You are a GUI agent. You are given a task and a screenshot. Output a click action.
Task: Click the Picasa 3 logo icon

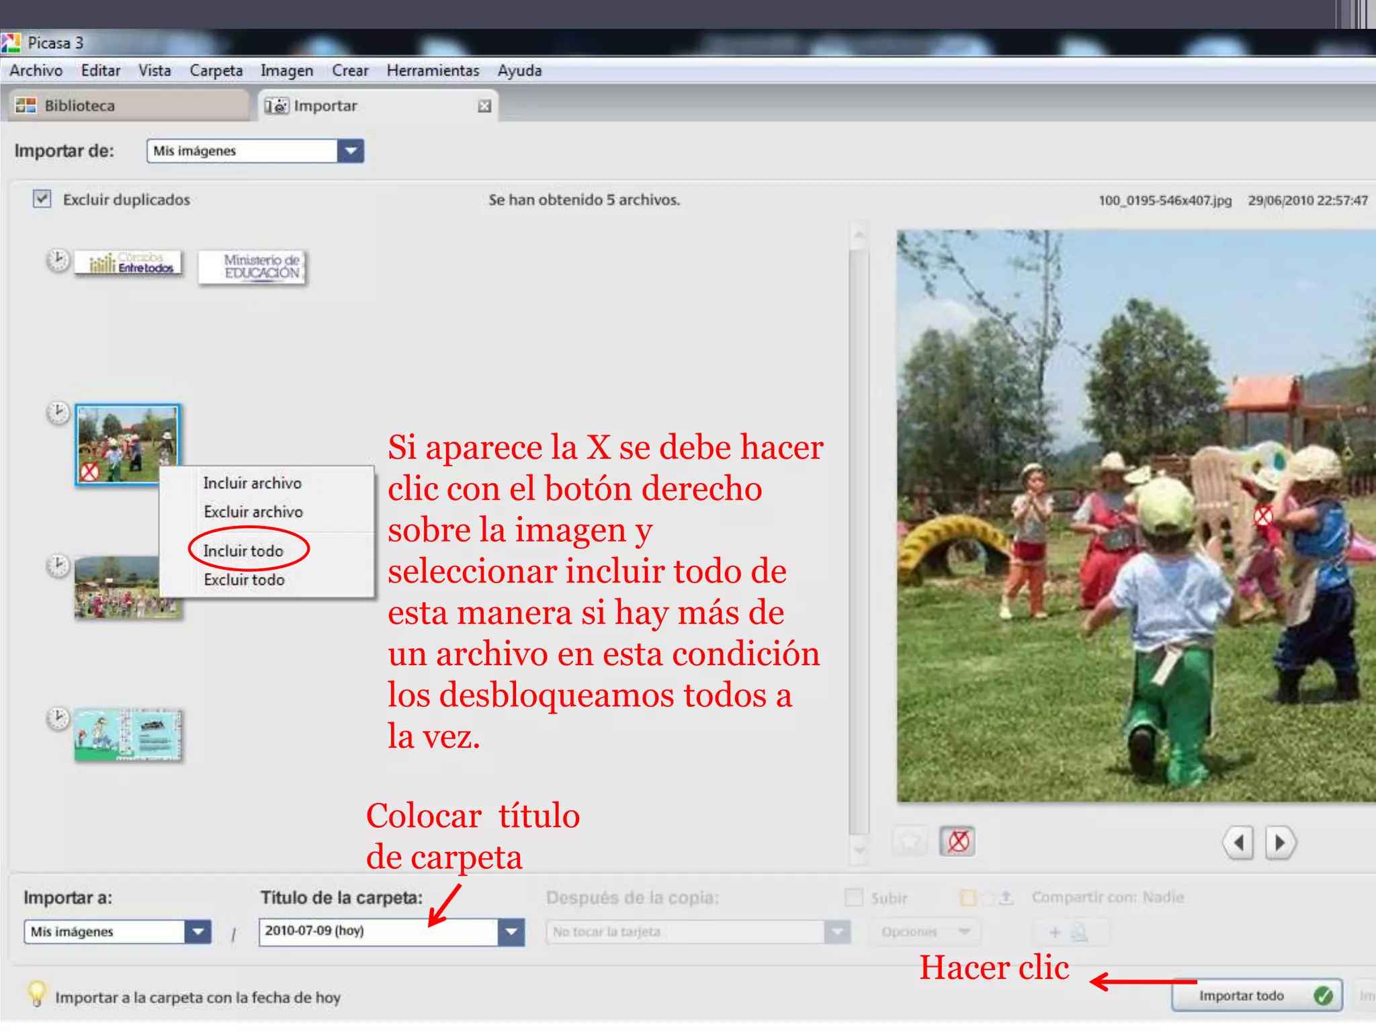[11, 43]
